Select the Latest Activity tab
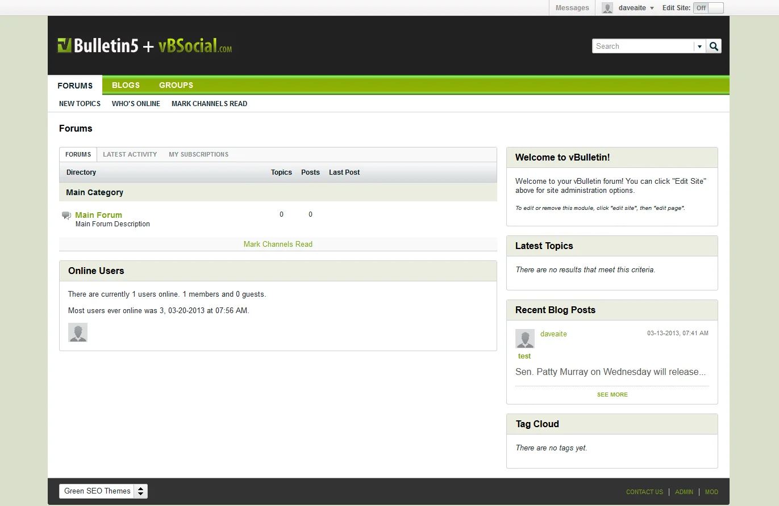 [130, 154]
